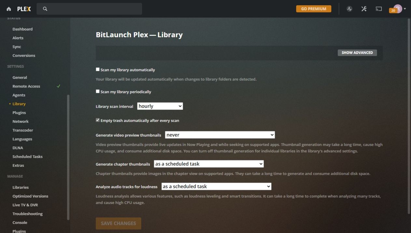Open Alerts in the sidebar

pos(18,38)
